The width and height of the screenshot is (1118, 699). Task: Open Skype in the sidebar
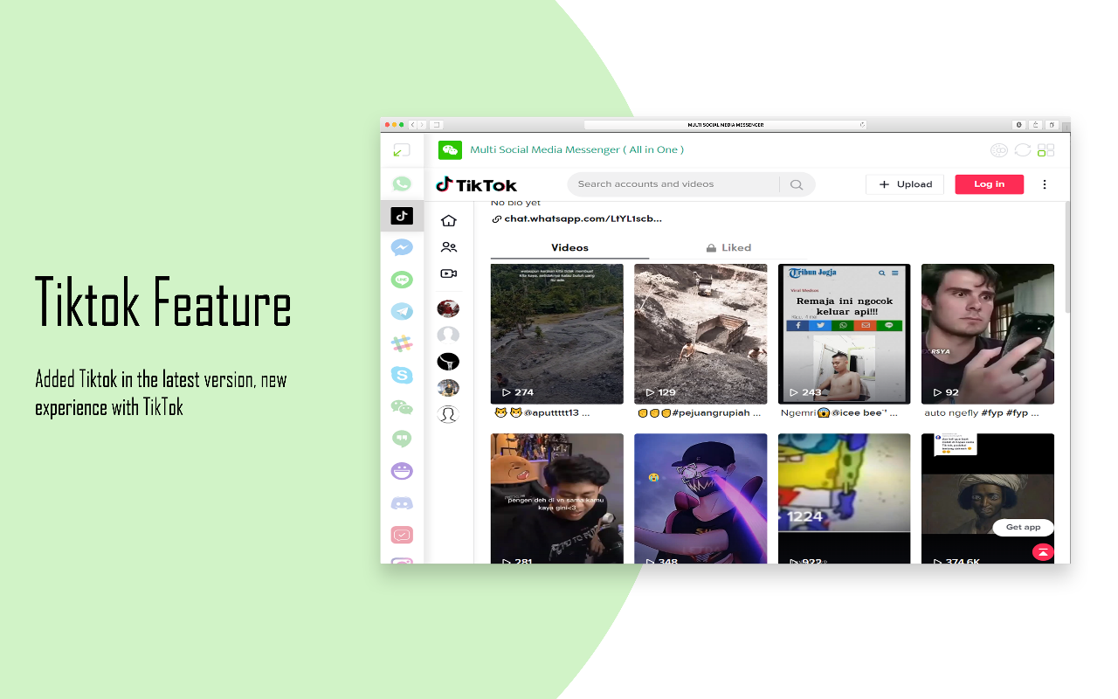click(402, 375)
